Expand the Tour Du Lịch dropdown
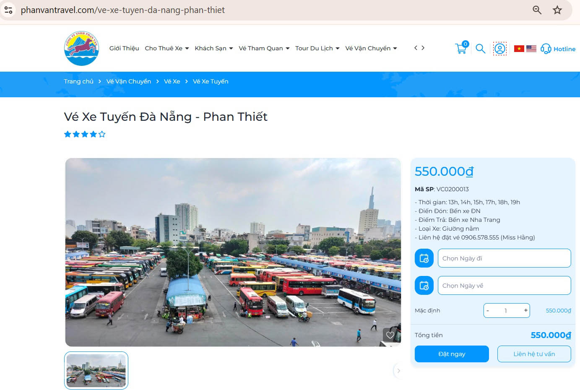The width and height of the screenshot is (580, 390). (x=317, y=48)
